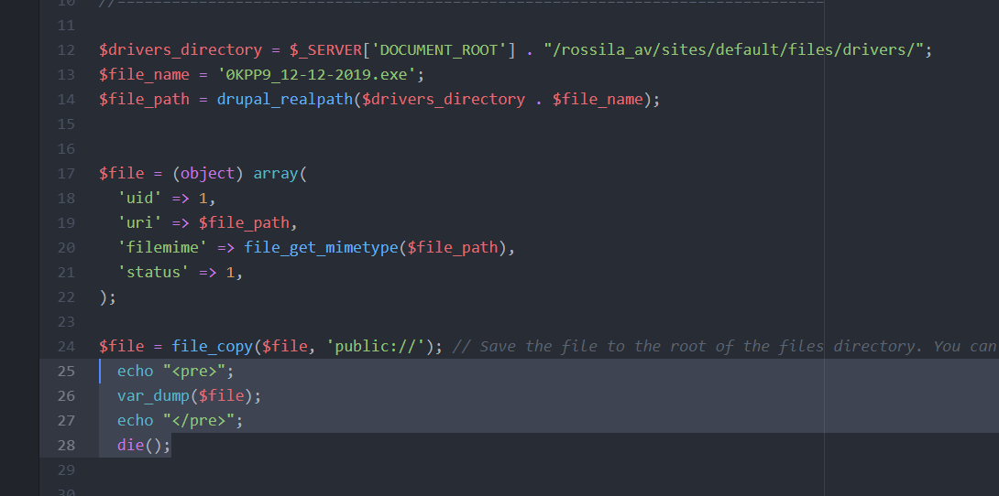Click line number 17 in the gutter
Screen dimensions: 999x496
[x=65, y=173]
